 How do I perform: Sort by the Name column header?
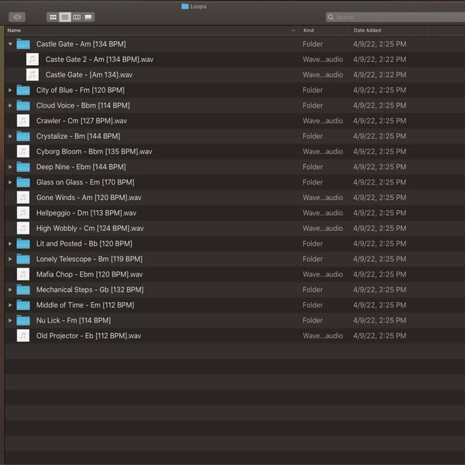click(x=15, y=30)
